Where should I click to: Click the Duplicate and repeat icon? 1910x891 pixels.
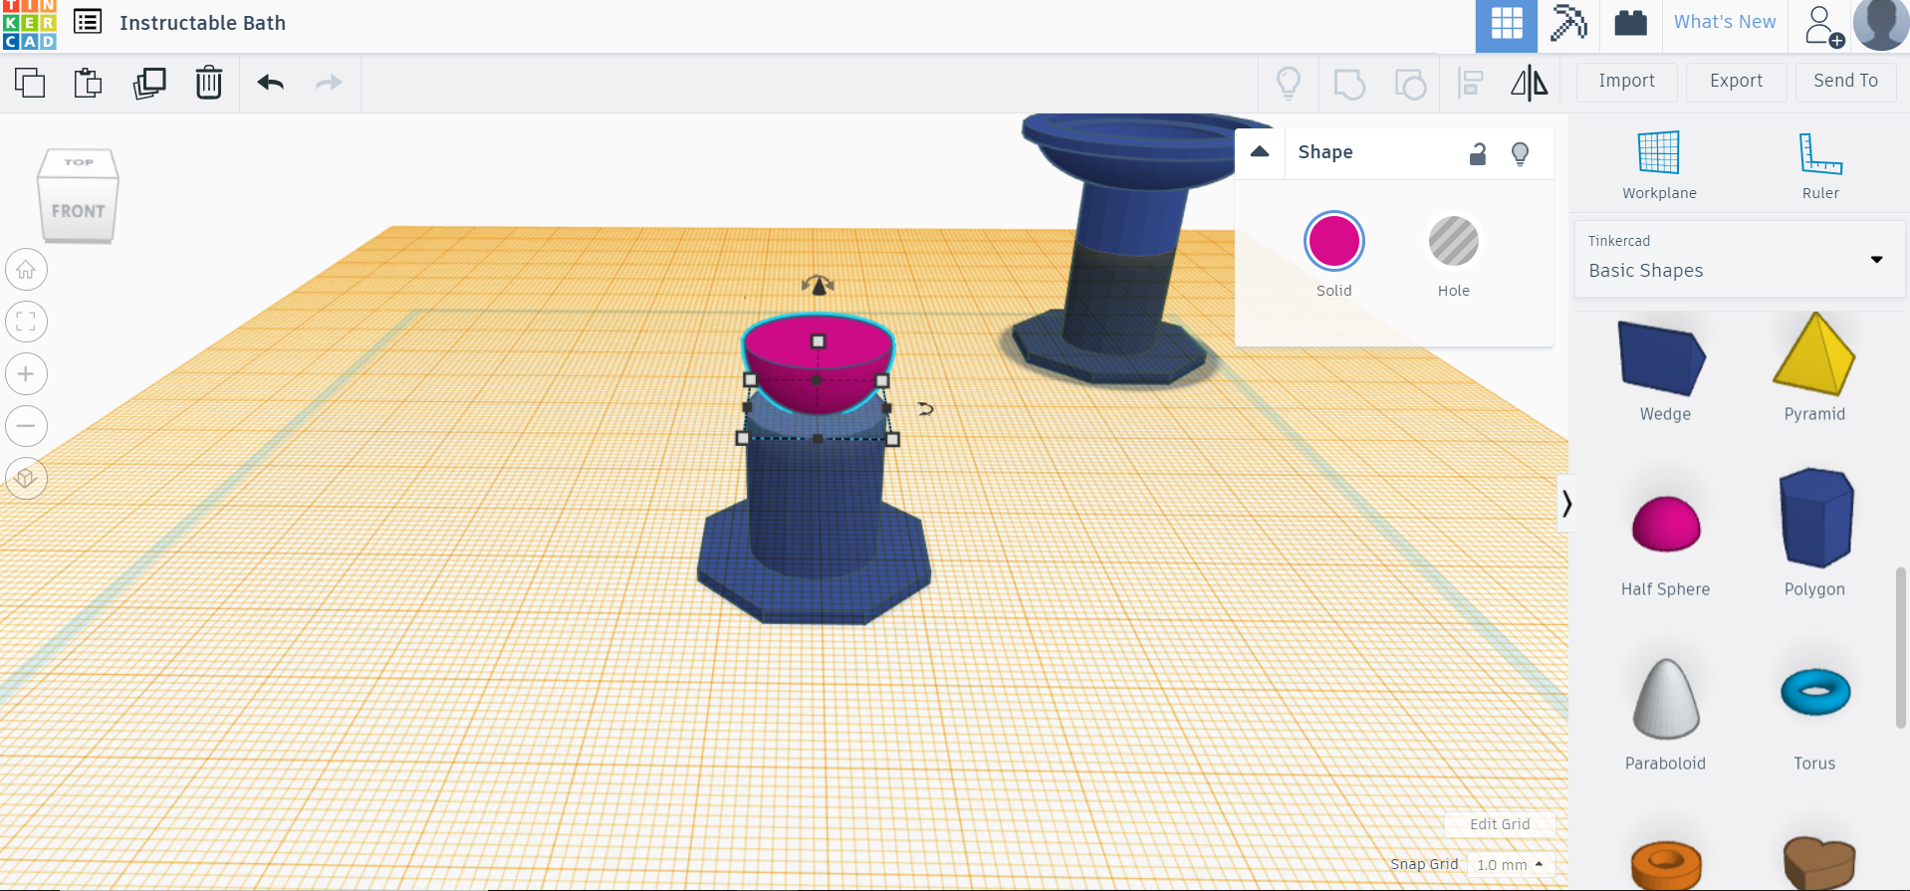(149, 83)
